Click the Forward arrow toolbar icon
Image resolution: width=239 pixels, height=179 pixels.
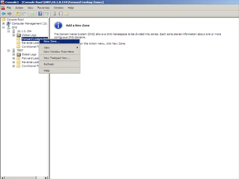[9, 14]
